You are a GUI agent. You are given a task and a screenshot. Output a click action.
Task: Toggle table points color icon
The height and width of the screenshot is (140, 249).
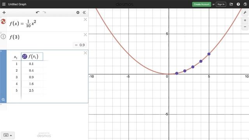coord(25,56)
